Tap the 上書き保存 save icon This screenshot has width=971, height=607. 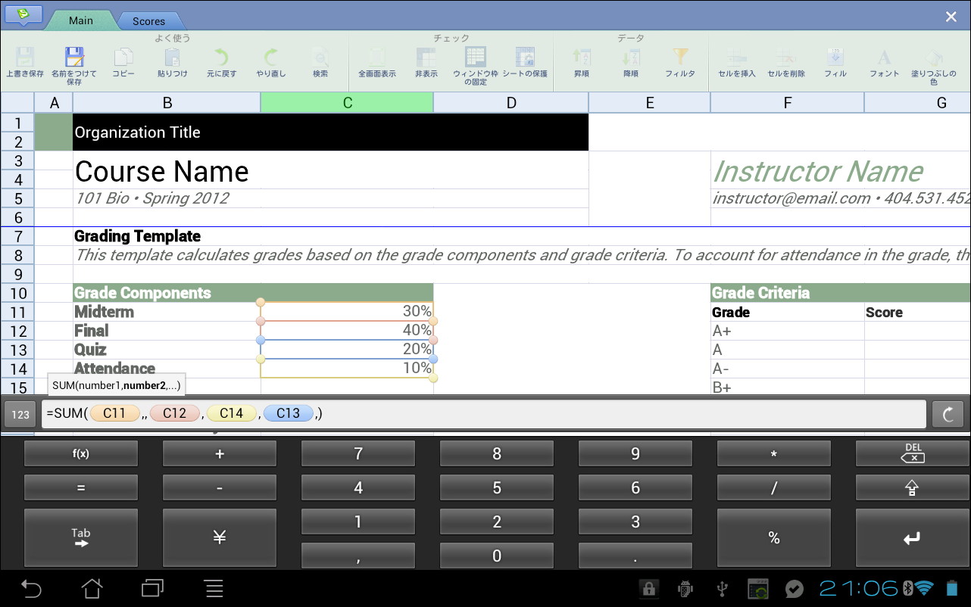click(25, 58)
